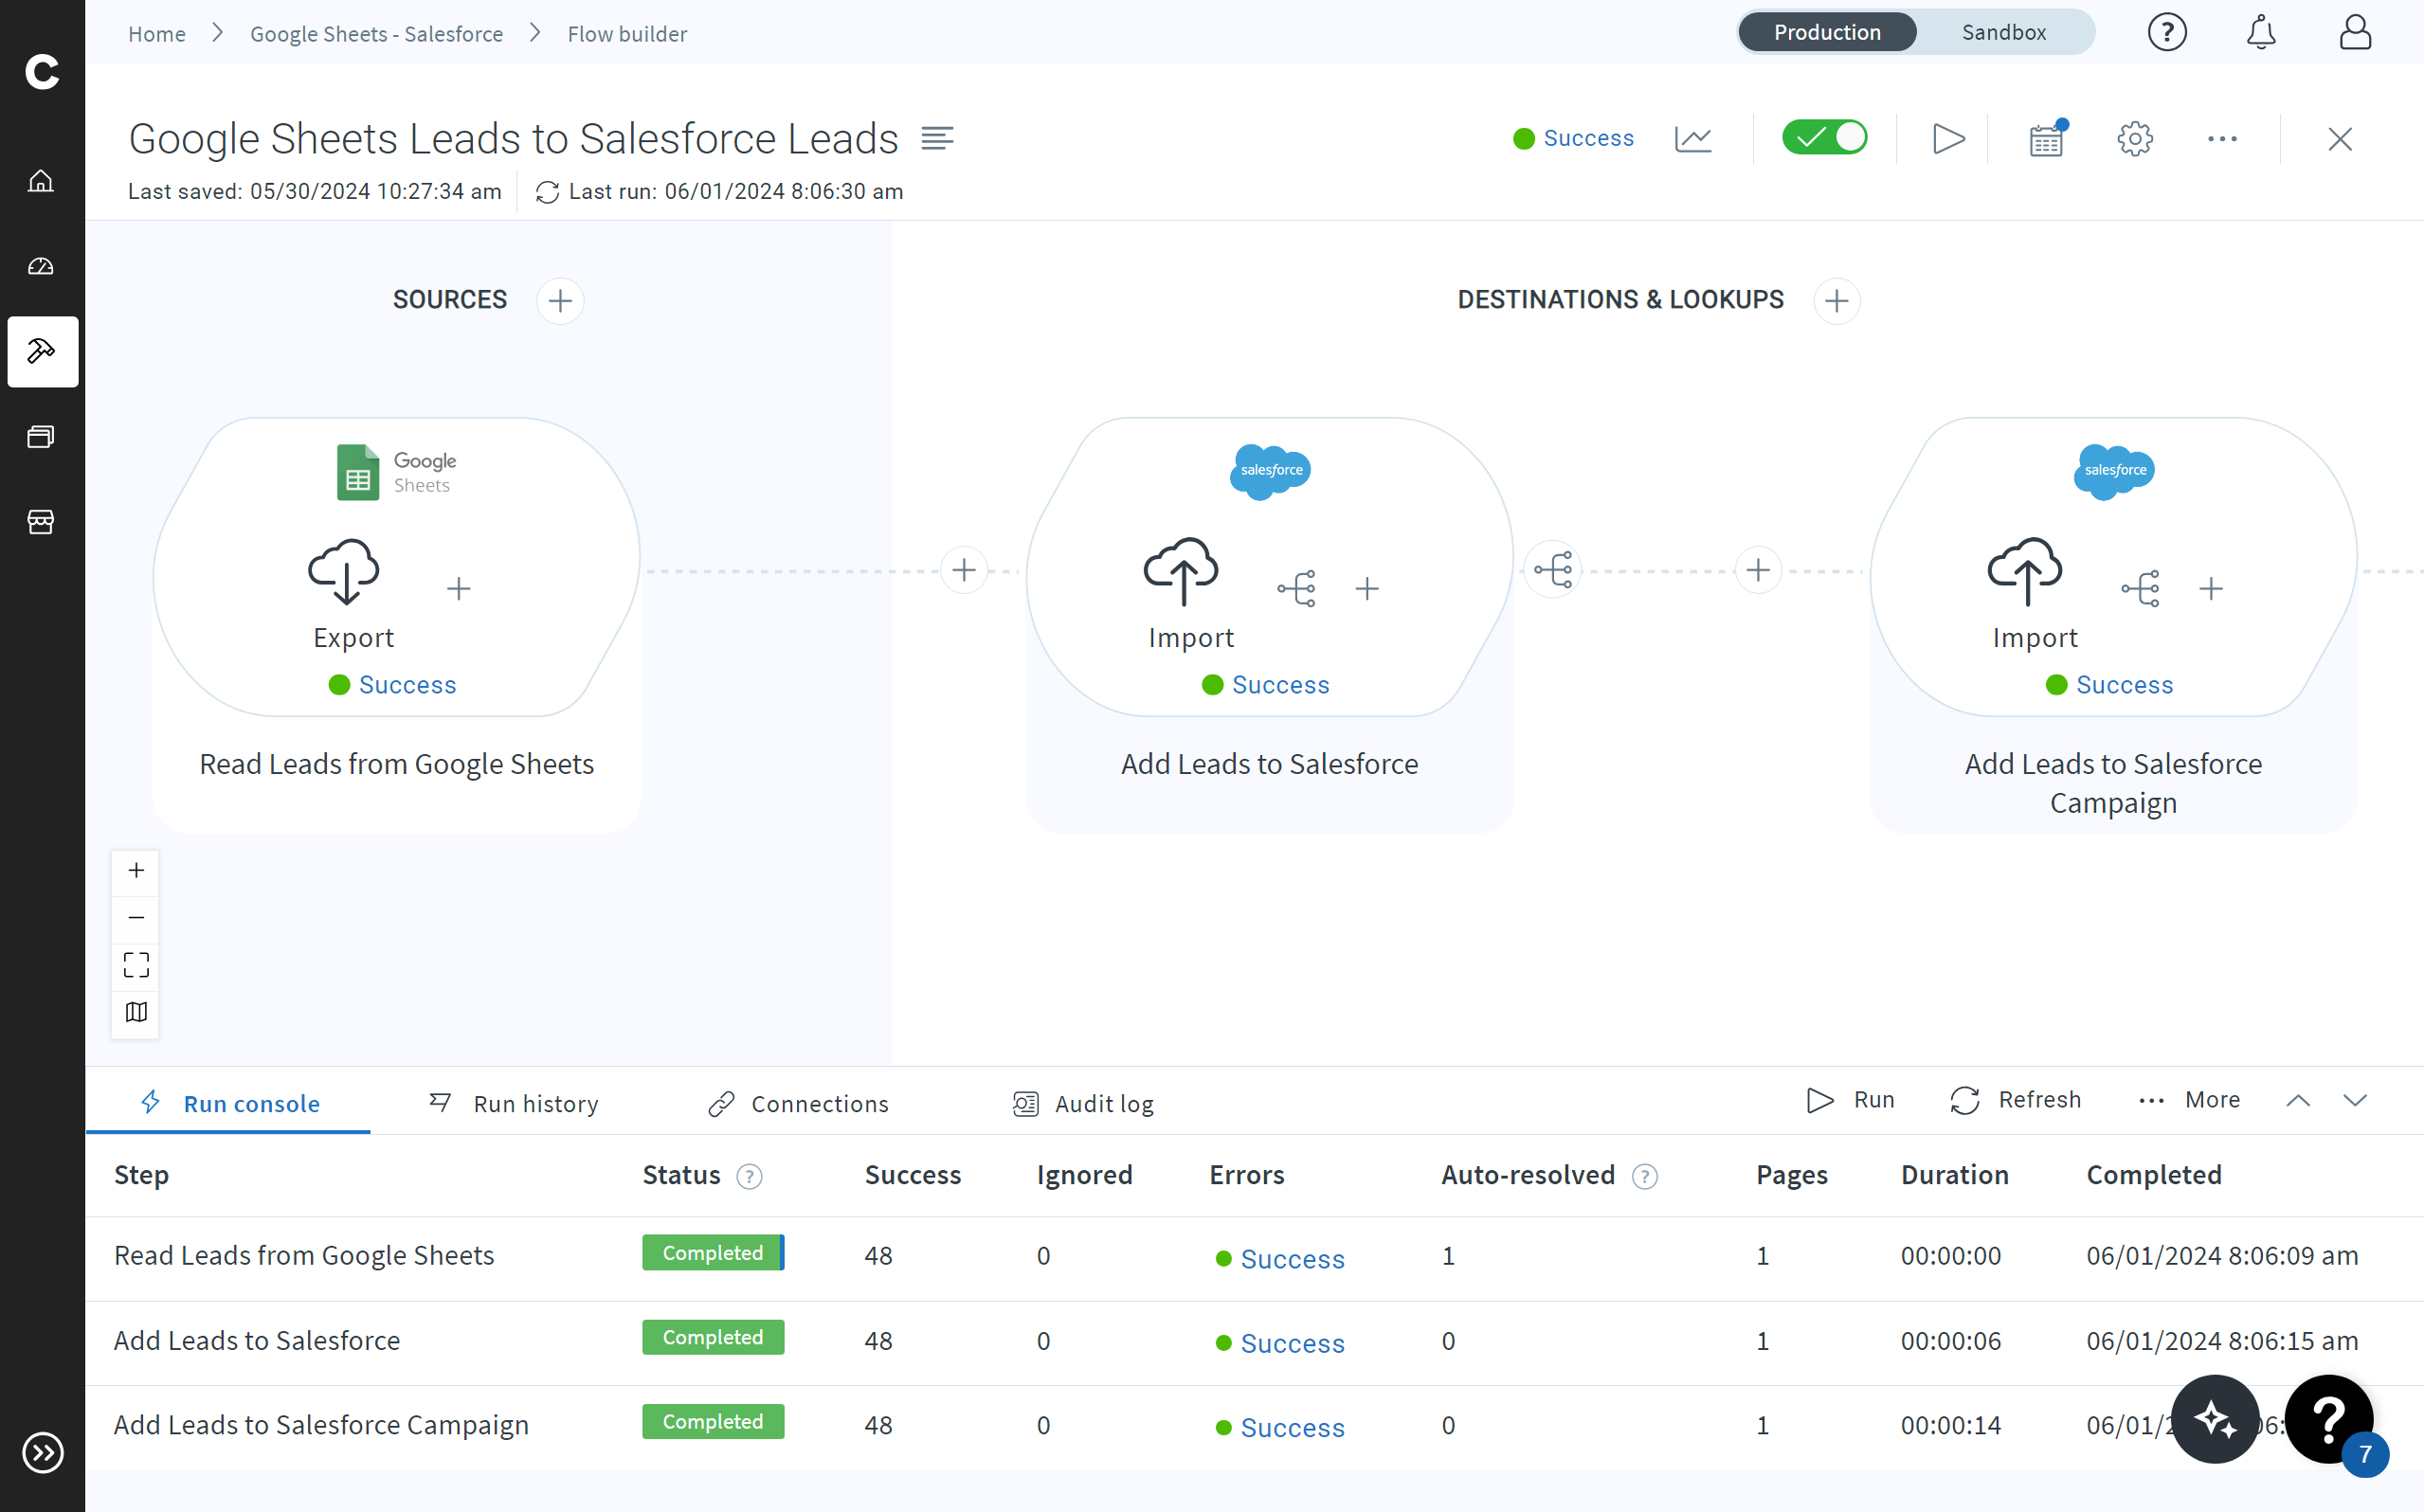Click Run in the console toolbar
Image resolution: width=2424 pixels, height=1512 pixels.
pyautogui.click(x=1850, y=1099)
